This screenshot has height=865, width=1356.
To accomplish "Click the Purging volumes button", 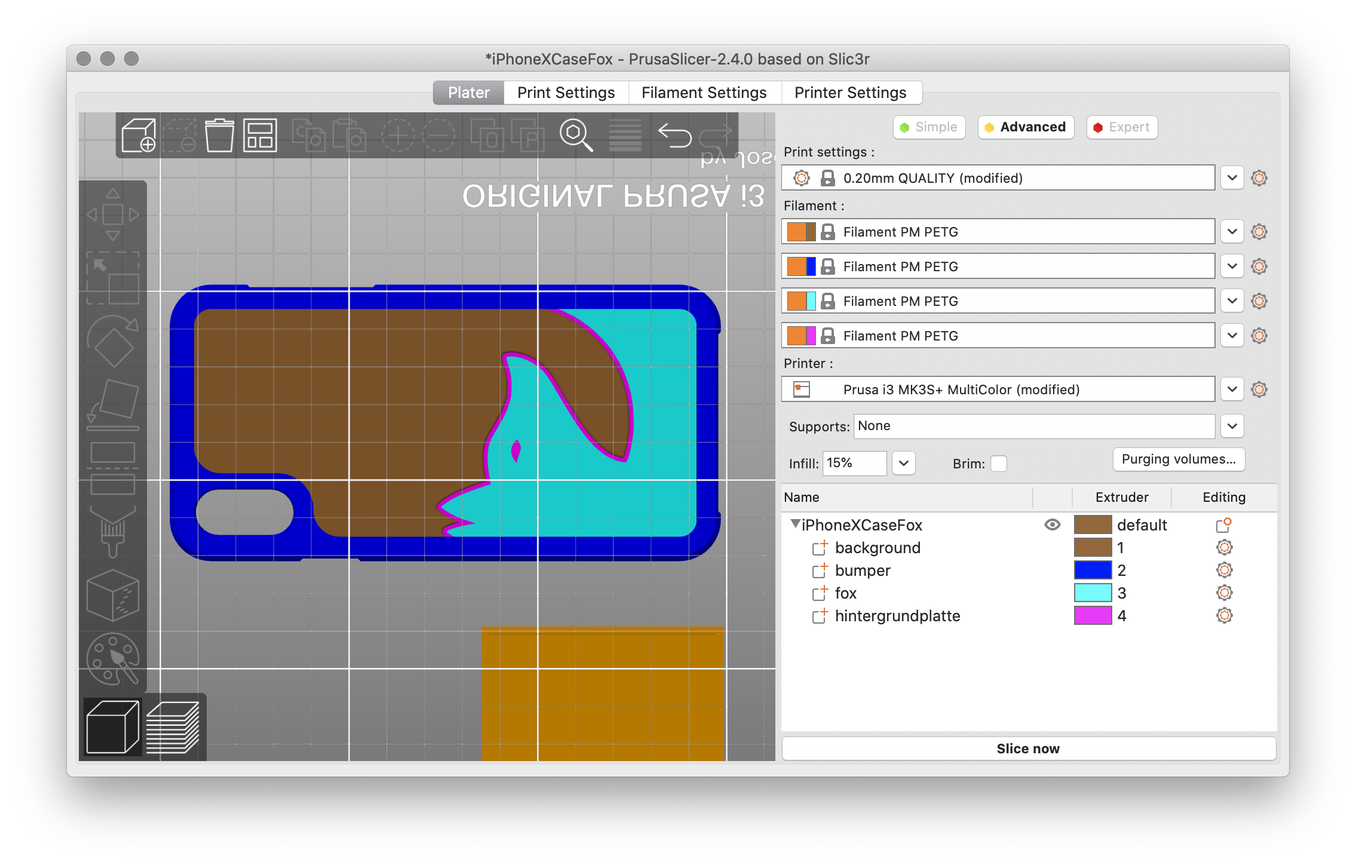I will click(1179, 459).
